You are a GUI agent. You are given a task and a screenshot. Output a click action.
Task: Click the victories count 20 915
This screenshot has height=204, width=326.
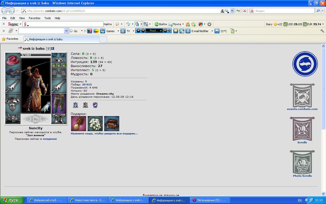87,84
